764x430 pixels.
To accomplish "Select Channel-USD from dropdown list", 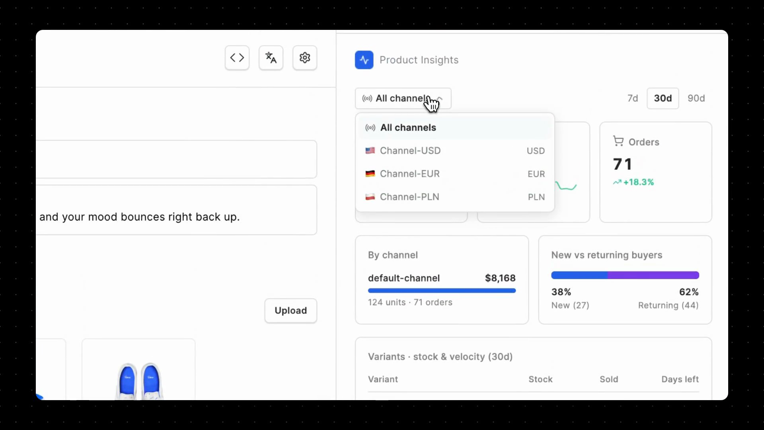I will click(455, 151).
